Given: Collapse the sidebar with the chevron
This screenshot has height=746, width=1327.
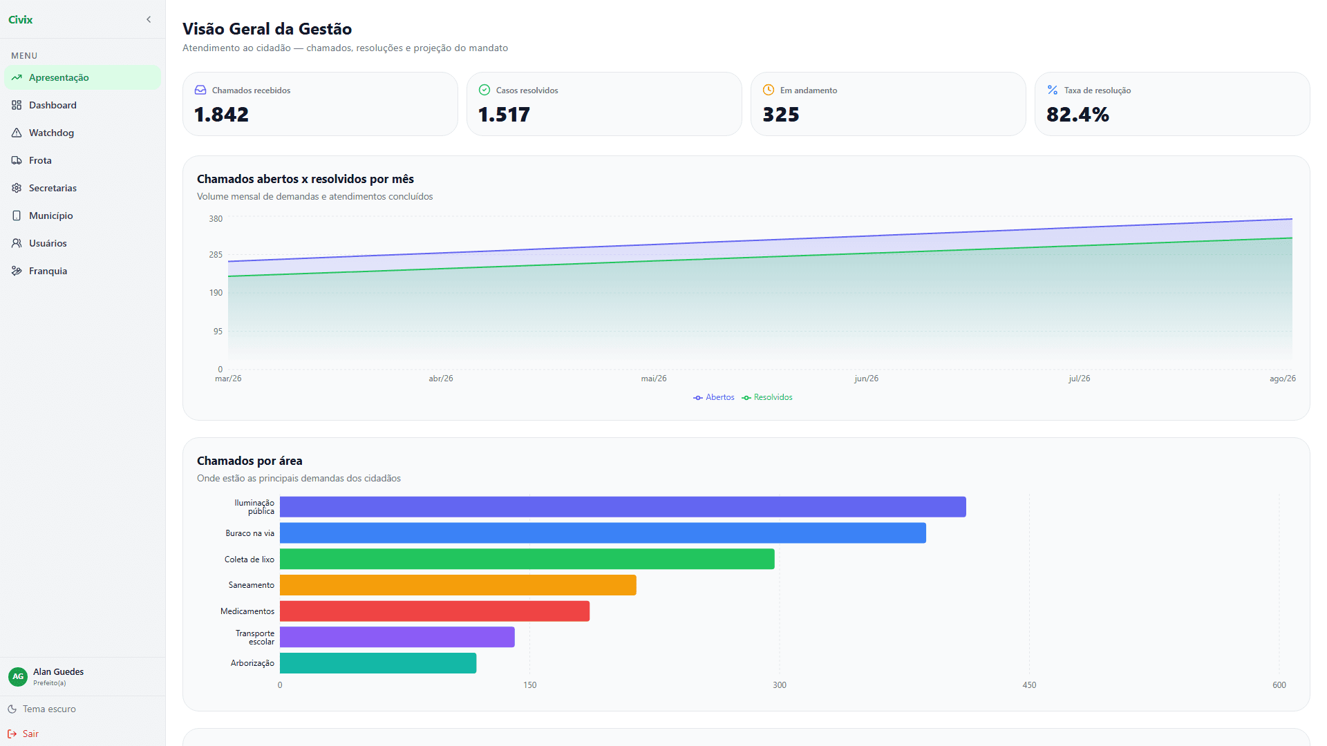Looking at the screenshot, I should [x=149, y=19].
